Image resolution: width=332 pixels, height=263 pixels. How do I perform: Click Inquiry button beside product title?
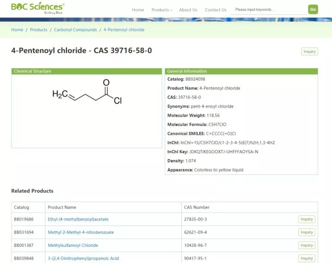pyautogui.click(x=309, y=51)
